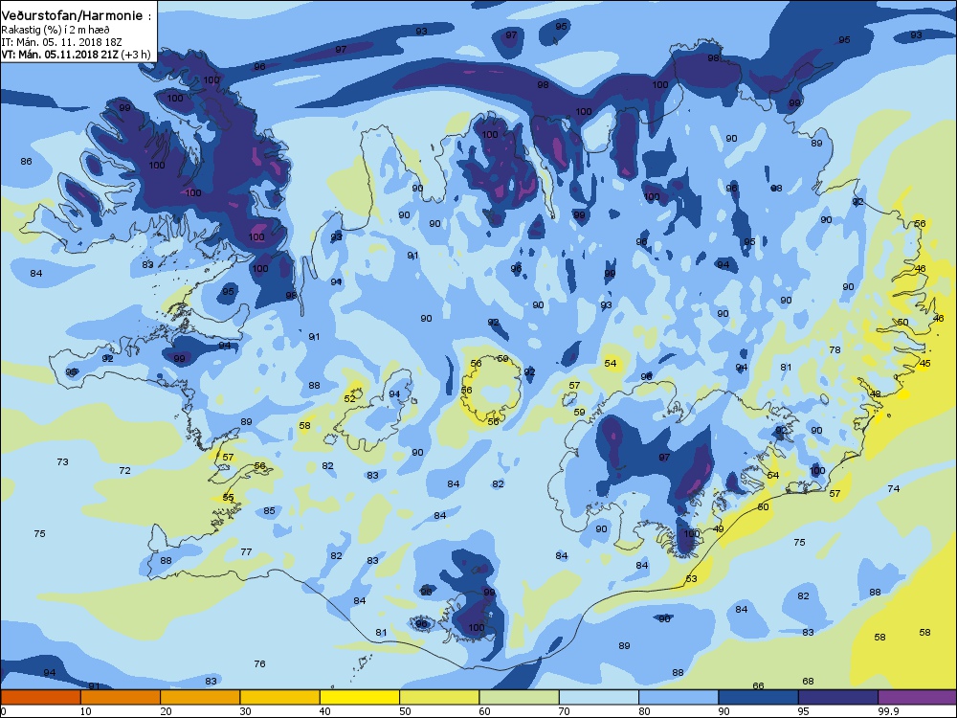Pick the purple legend swatch above 99.9
The width and height of the screenshot is (957, 718).
point(918,697)
